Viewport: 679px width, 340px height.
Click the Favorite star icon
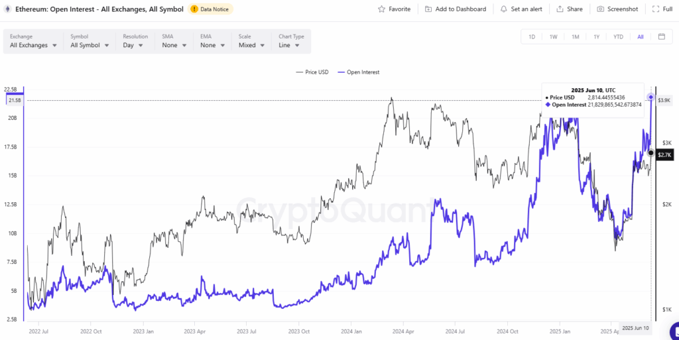point(381,9)
